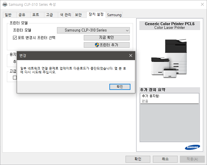The image size is (207, 165).
Task: Open the 포트 tab
Action: 37,15
